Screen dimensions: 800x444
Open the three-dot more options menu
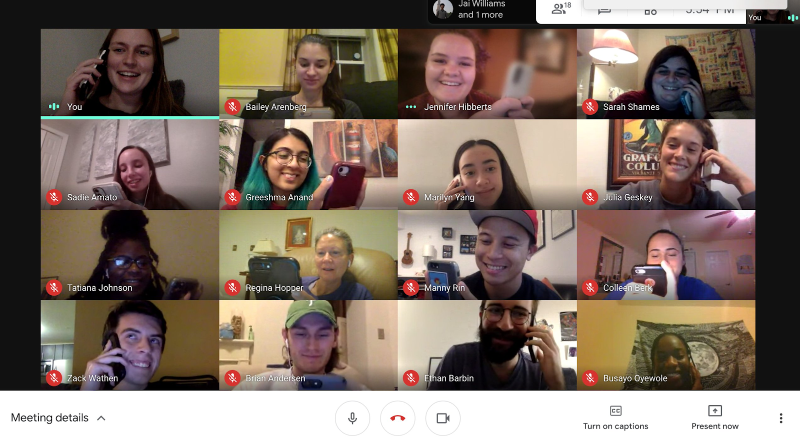click(781, 418)
